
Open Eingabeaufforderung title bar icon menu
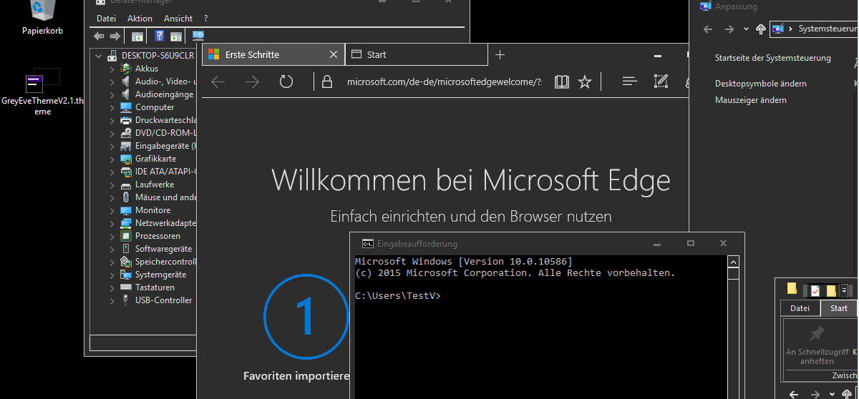367,244
